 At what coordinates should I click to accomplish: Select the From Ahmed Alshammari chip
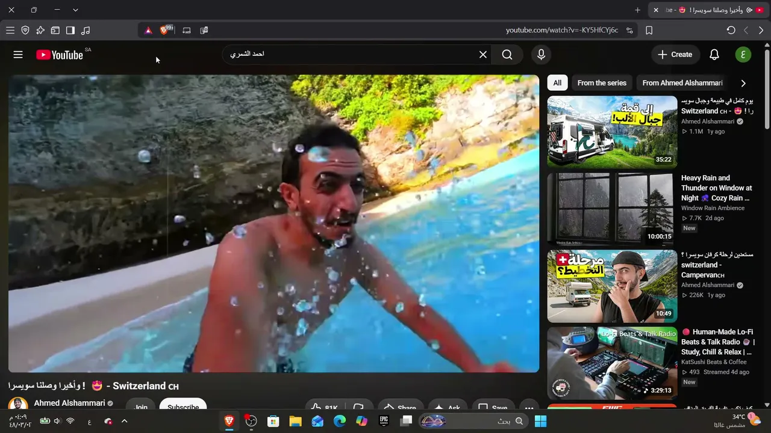click(682, 83)
